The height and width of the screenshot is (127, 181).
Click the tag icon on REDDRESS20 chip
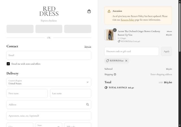click(107, 61)
